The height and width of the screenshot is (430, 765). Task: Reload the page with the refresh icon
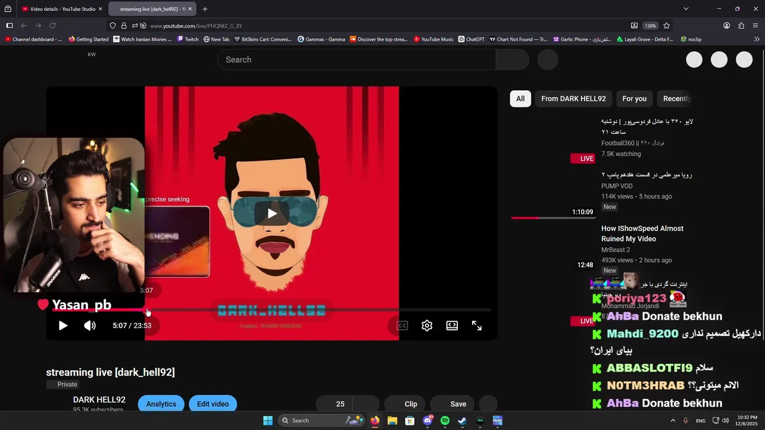coord(53,26)
